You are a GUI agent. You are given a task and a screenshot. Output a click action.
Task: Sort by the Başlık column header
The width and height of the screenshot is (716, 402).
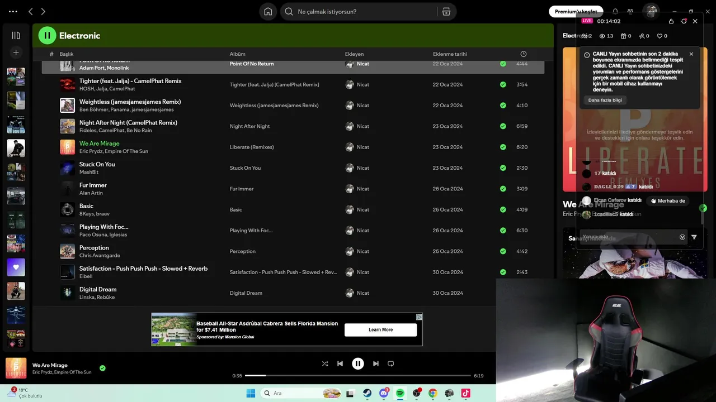[x=67, y=54]
